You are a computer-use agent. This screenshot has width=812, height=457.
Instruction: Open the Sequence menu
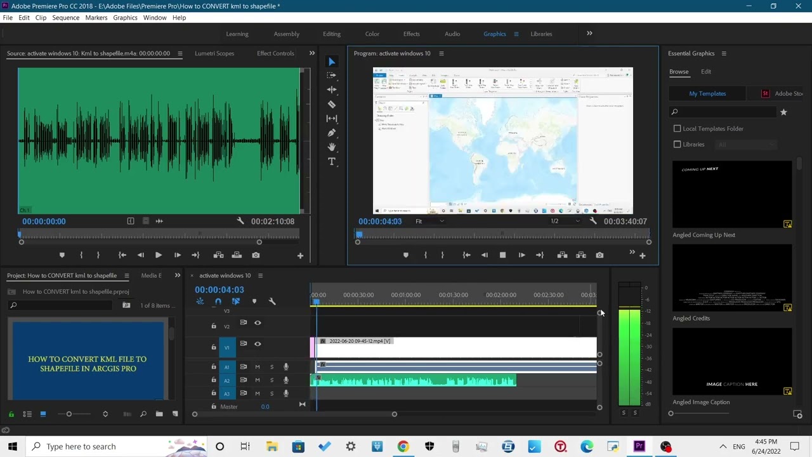(65, 18)
